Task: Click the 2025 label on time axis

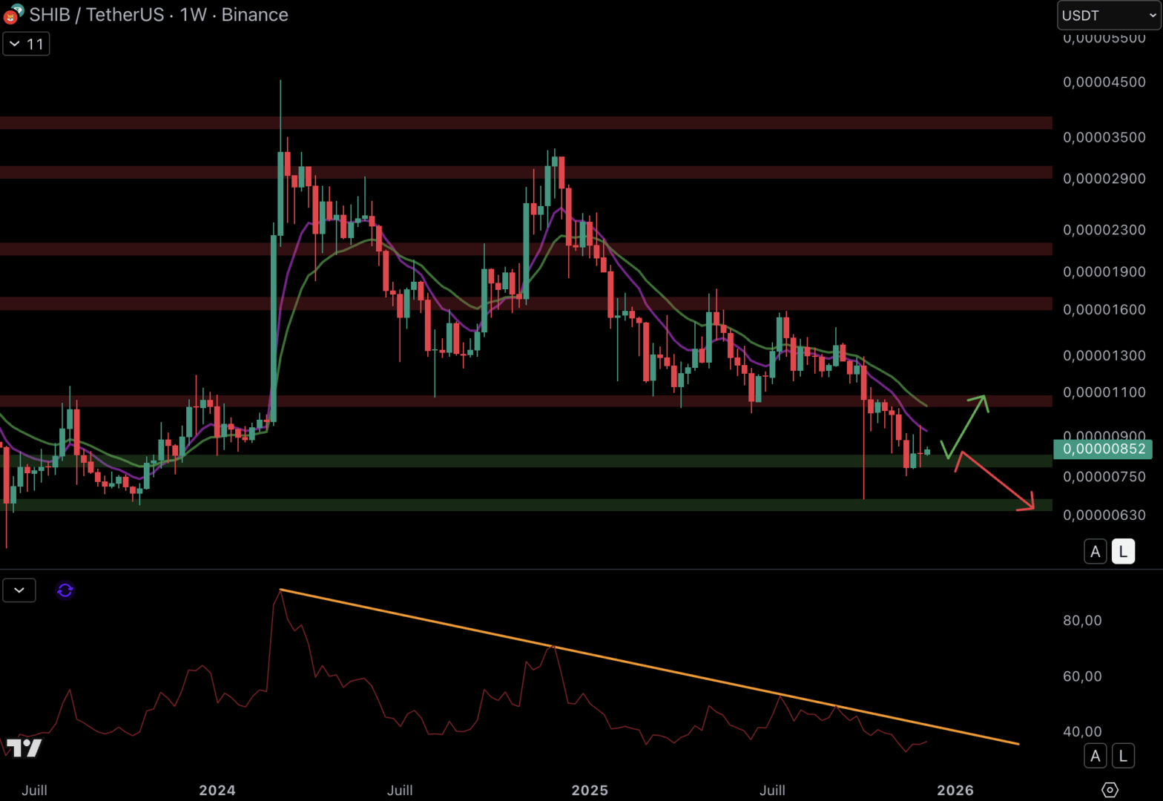Action: (590, 791)
